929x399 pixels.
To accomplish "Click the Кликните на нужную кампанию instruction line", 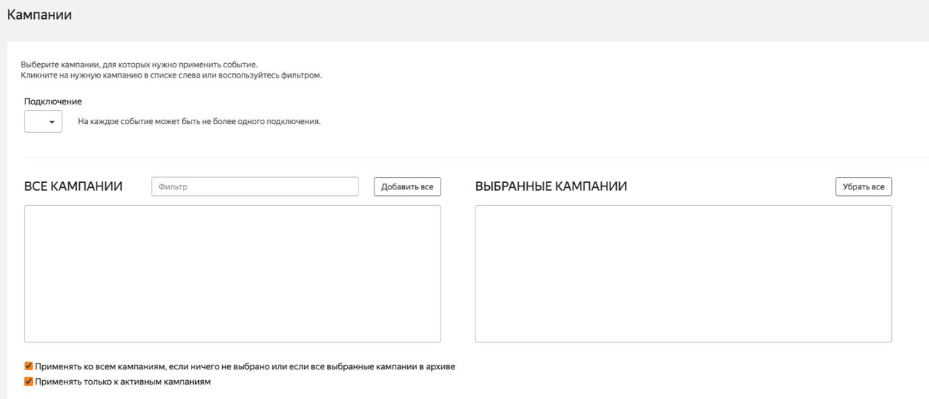I will (171, 75).
